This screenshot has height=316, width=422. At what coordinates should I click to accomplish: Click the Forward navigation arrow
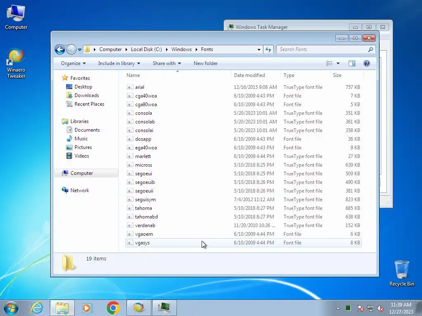pyautogui.click(x=71, y=49)
